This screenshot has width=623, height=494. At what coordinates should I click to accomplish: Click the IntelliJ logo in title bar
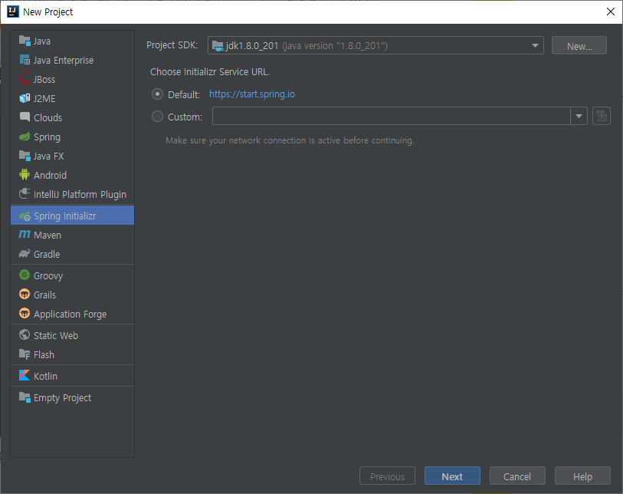pyautogui.click(x=13, y=12)
